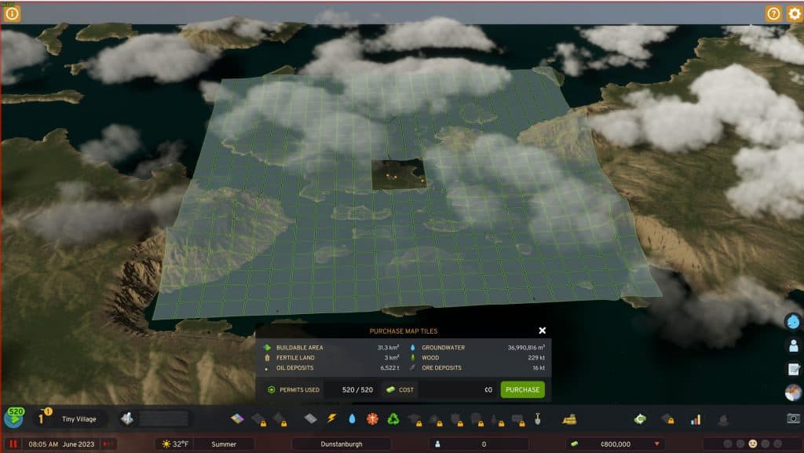Viewport: 804px width, 453px height.
Task: Click the happiness face indicator
Action: (753, 444)
